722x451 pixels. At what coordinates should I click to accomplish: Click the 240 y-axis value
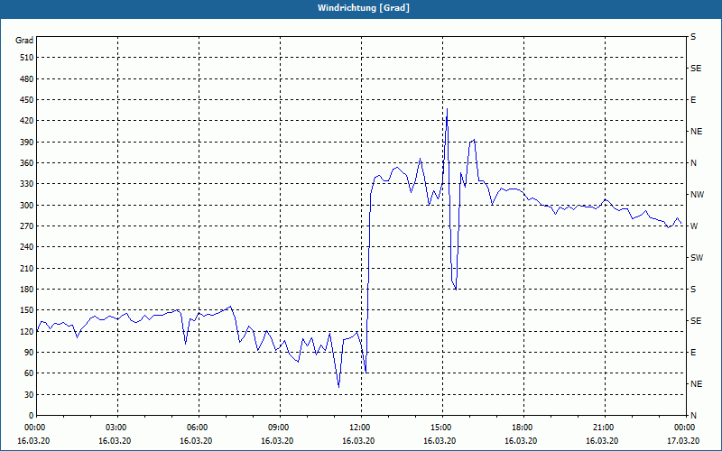27,246
